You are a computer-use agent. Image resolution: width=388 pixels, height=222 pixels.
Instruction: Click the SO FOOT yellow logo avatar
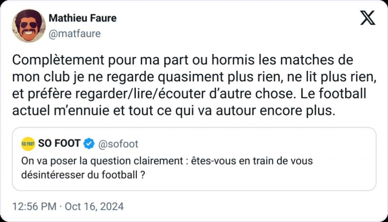[28, 143]
